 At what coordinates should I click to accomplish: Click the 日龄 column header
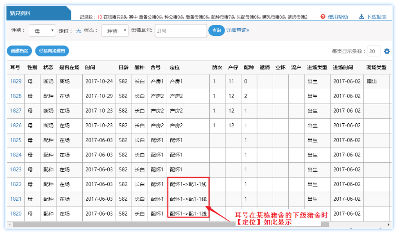(123, 68)
